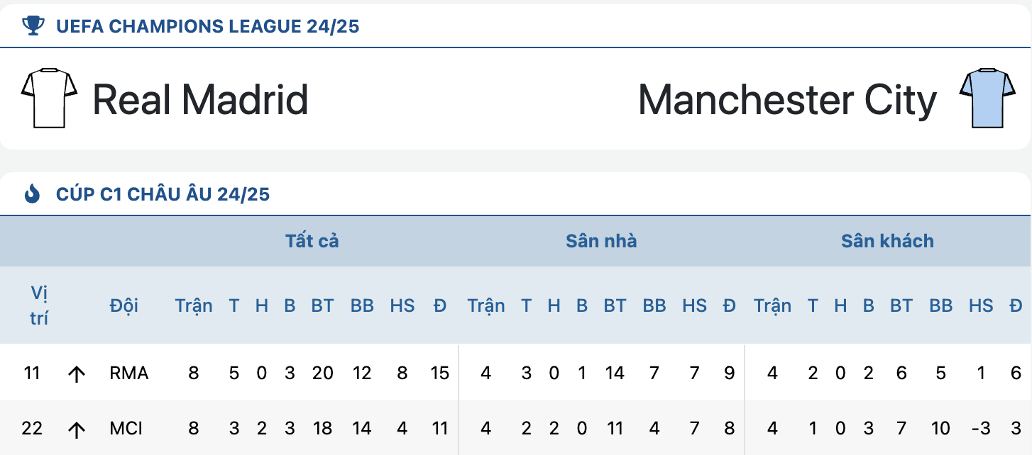The height and width of the screenshot is (455, 1032).
Task: Click position 11 in the RMA row
Action: click(31, 373)
